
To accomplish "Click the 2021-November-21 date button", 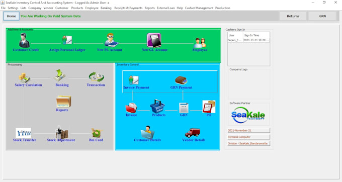I will [248, 130].
